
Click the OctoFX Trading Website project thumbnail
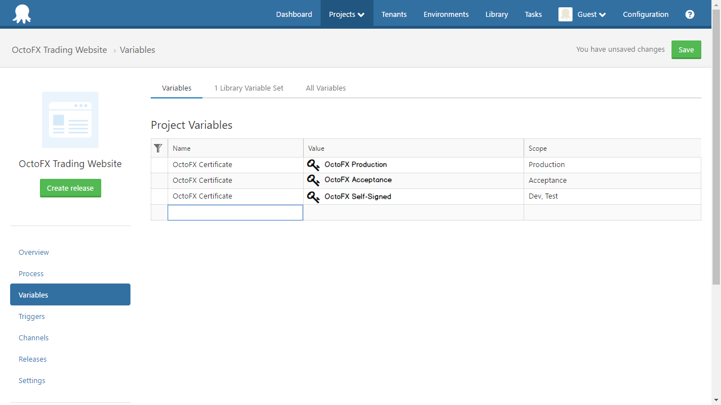pos(70,120)
